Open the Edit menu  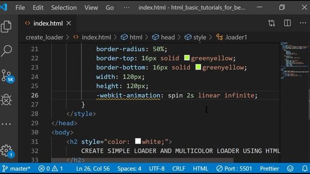pyautogui.click(x=38, y=8)
